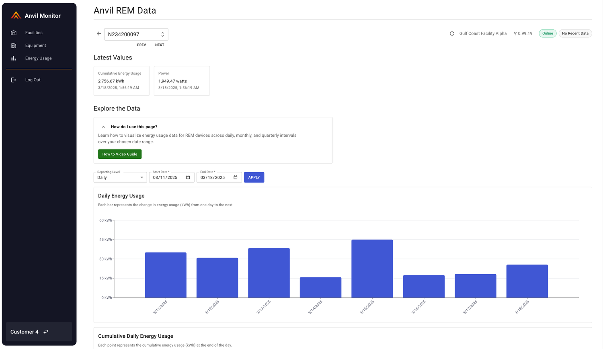Click the 3/11/2025 bar in chart

tap(166, 275)
